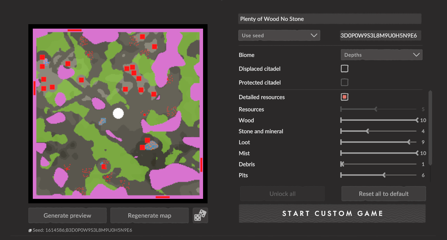Viewport: 447px width, 240px height.
Task: Click the Resources value 5
Action: click(423, 109)
